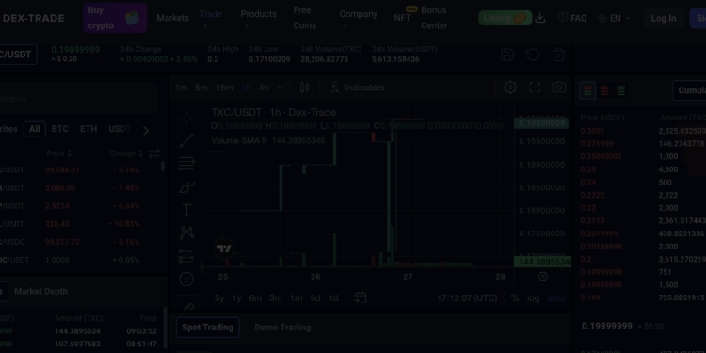The height and width of the screenshot is (353, 706).
Task: Select the XABCD pattern tool
Action: 186,233
